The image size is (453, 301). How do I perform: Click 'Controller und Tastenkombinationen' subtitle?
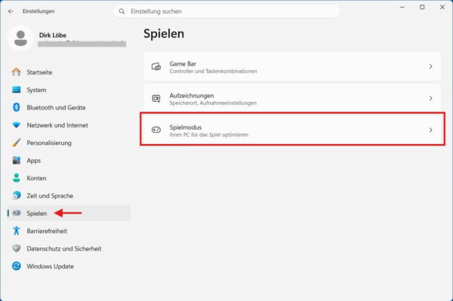(x=213, y=71)
